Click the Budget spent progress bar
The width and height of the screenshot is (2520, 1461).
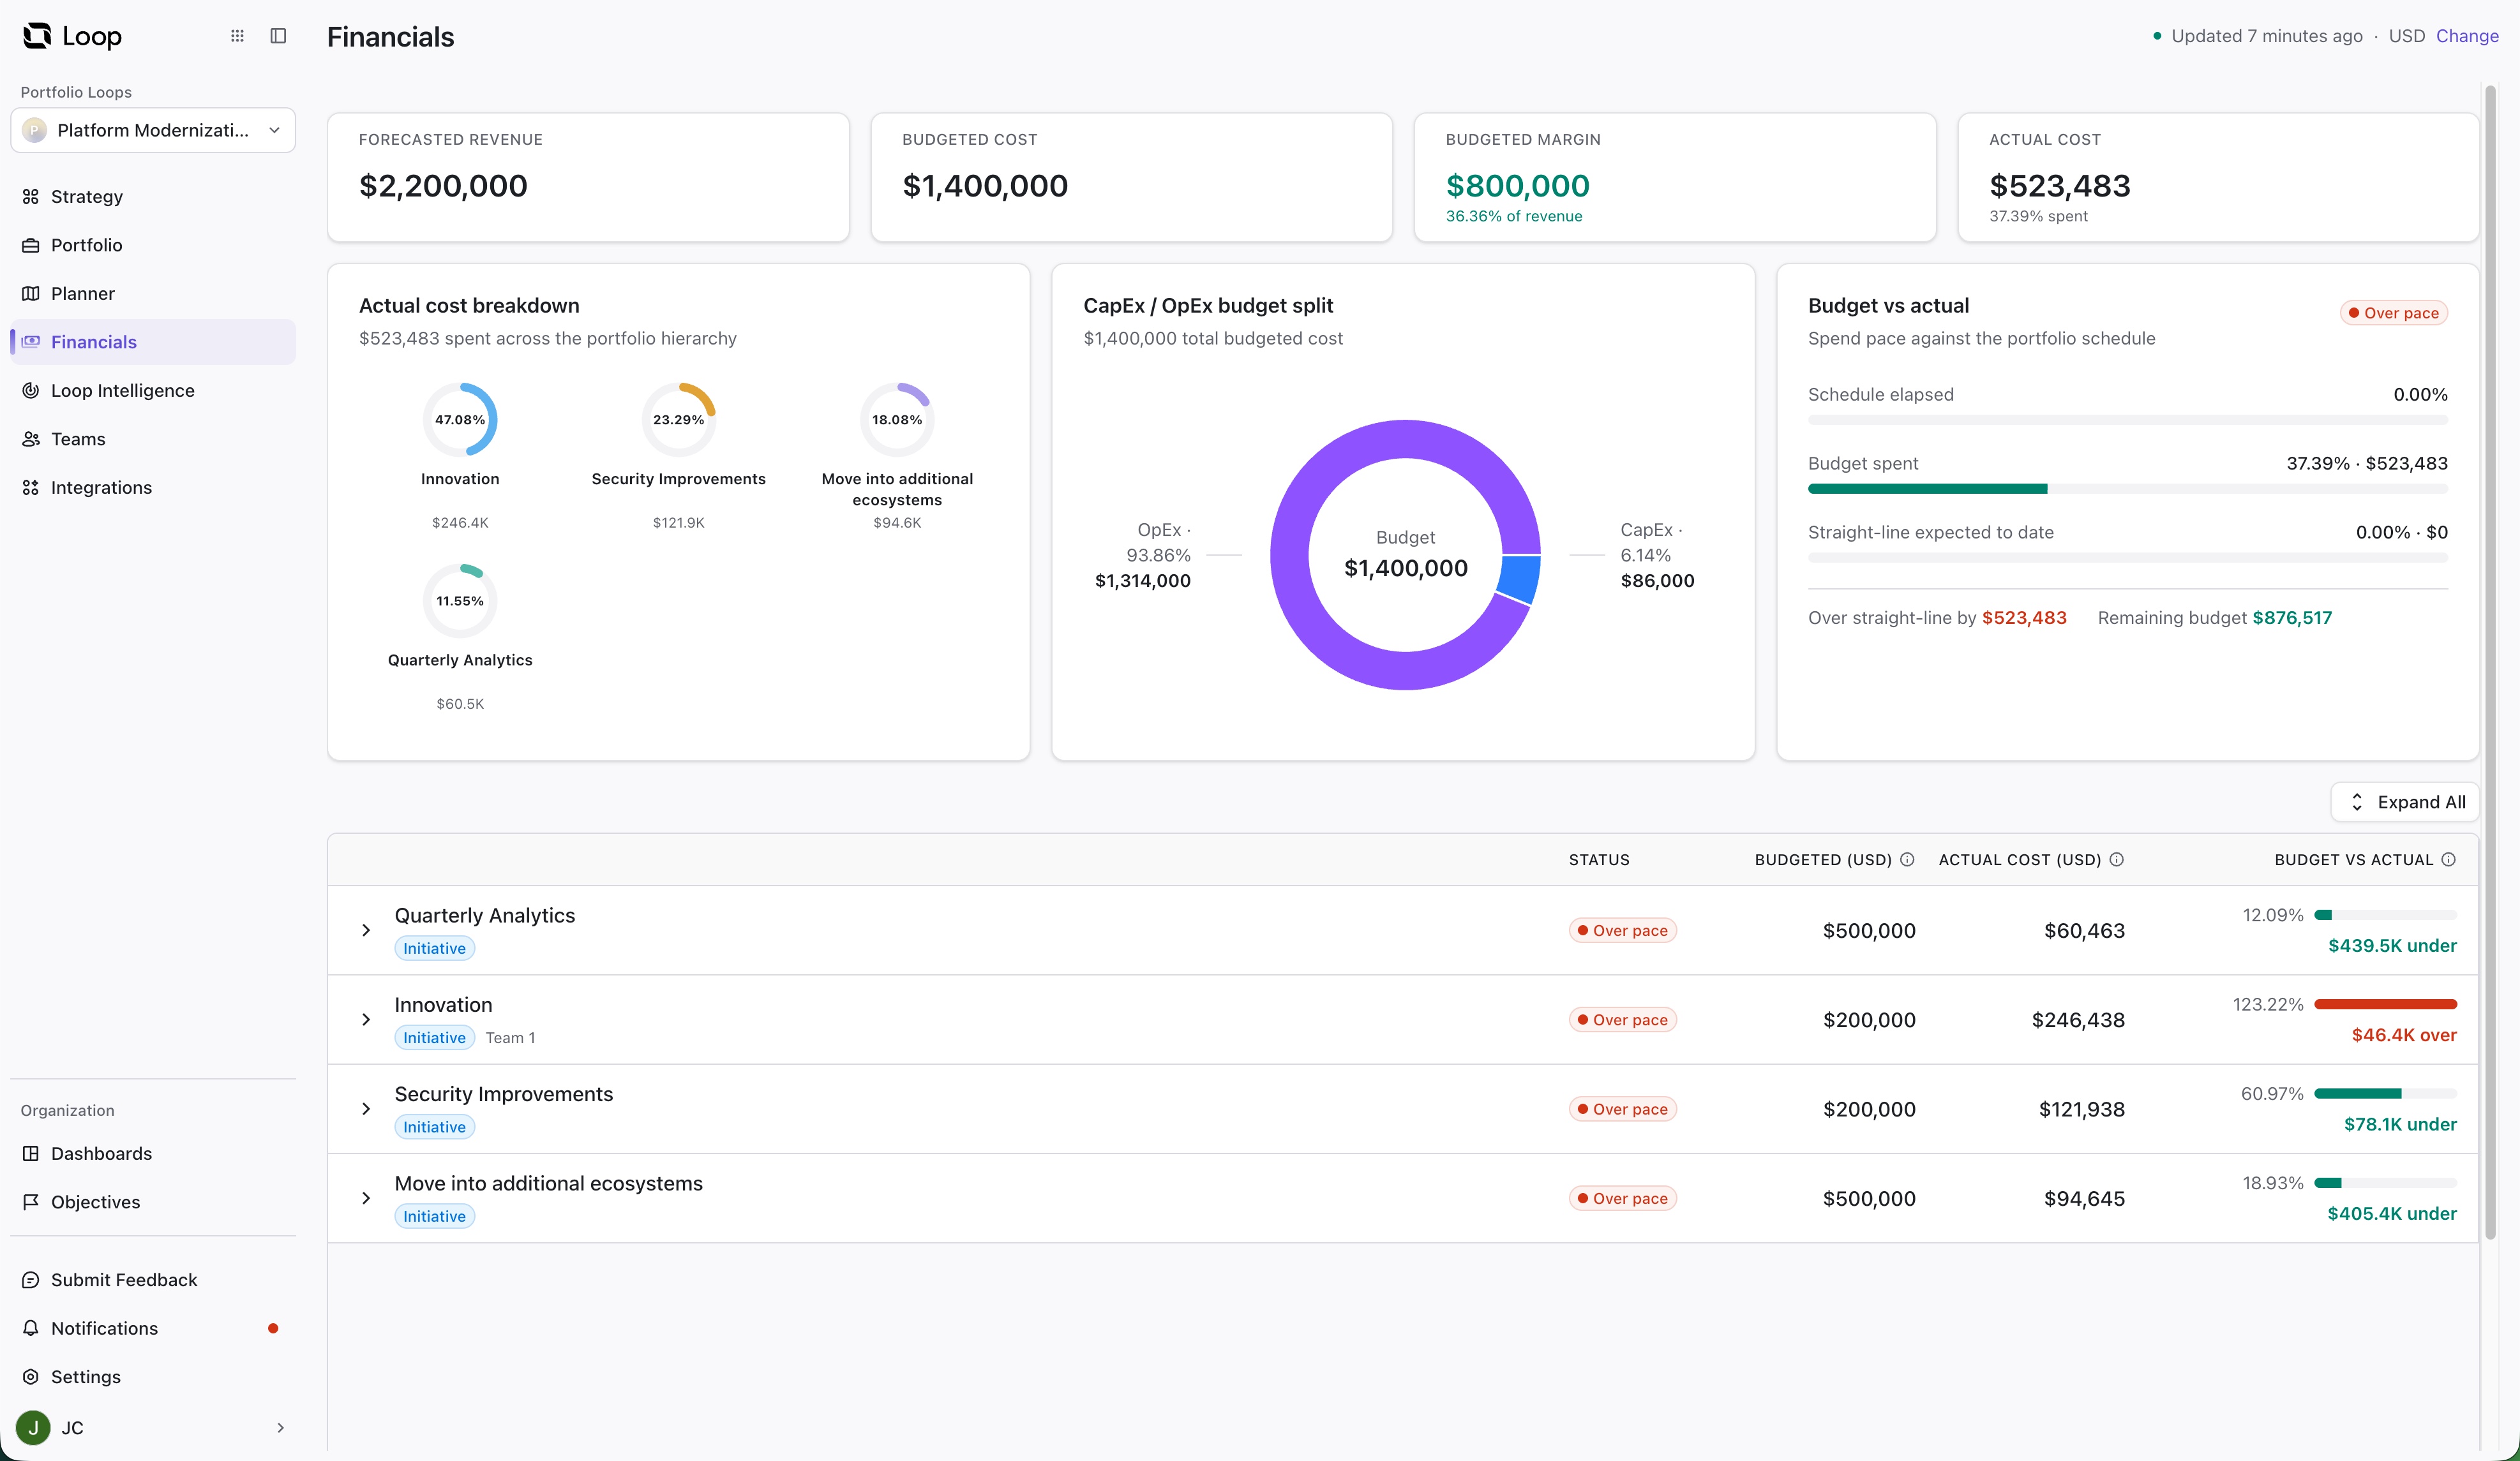(x=2128, y=489)
